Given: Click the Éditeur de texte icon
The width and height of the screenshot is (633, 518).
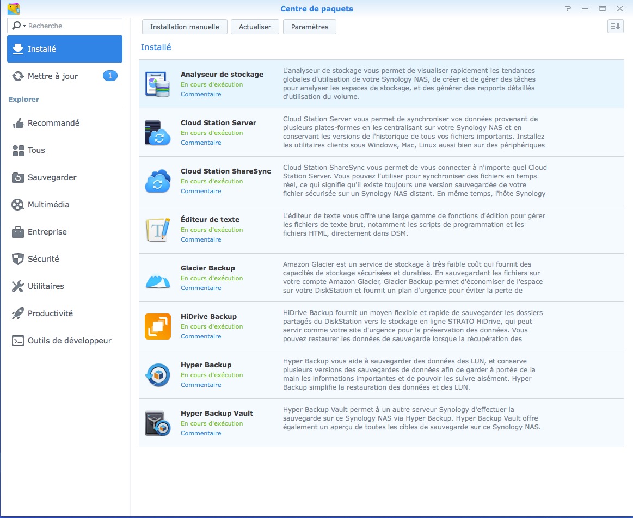Looking at the screenshot, I should point(157,230).
